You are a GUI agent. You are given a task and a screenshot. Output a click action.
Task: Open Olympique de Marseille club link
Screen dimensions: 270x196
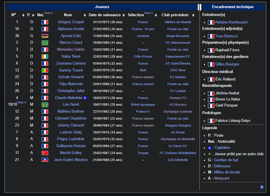(178, 139)
